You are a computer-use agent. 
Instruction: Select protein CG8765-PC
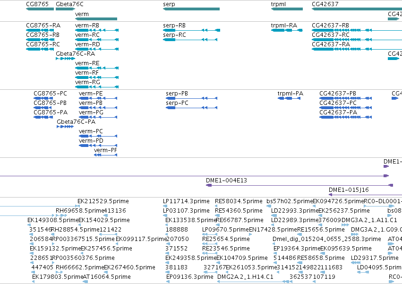click(x=43, y=98)
